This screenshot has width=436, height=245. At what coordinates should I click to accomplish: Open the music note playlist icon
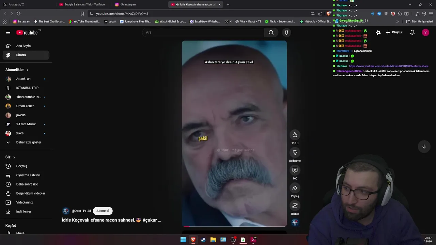click(417, 14)
